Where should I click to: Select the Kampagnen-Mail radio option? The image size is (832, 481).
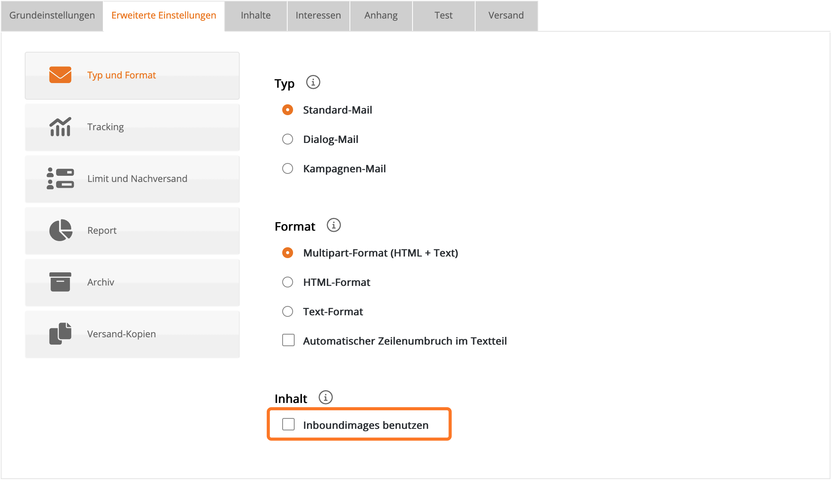288,168
